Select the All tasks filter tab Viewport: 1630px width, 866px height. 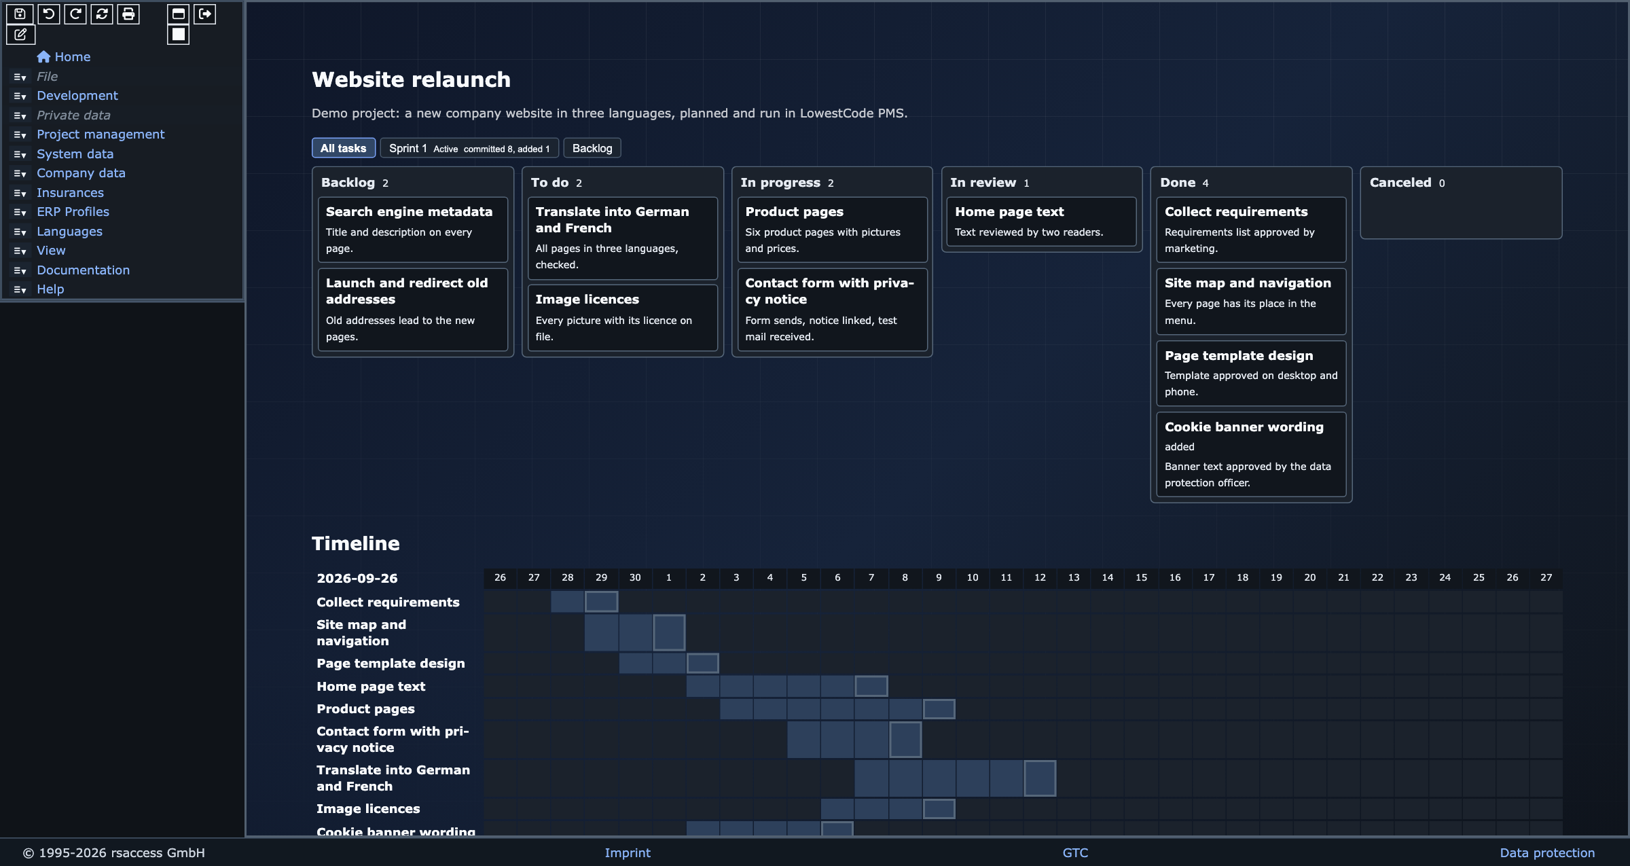(343, 148)
